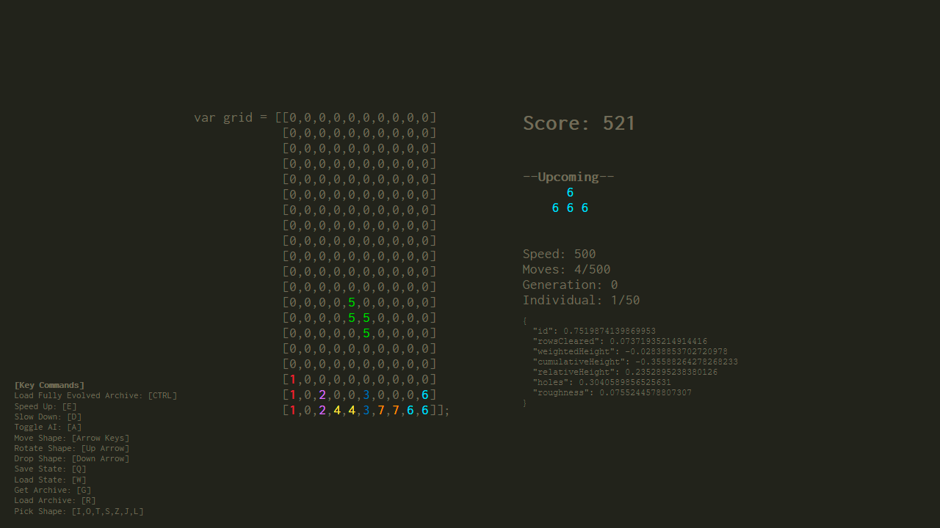940x528 pixels.
Task: Click the blue 3 in the second-last row
Action: (x=366, y=395)
